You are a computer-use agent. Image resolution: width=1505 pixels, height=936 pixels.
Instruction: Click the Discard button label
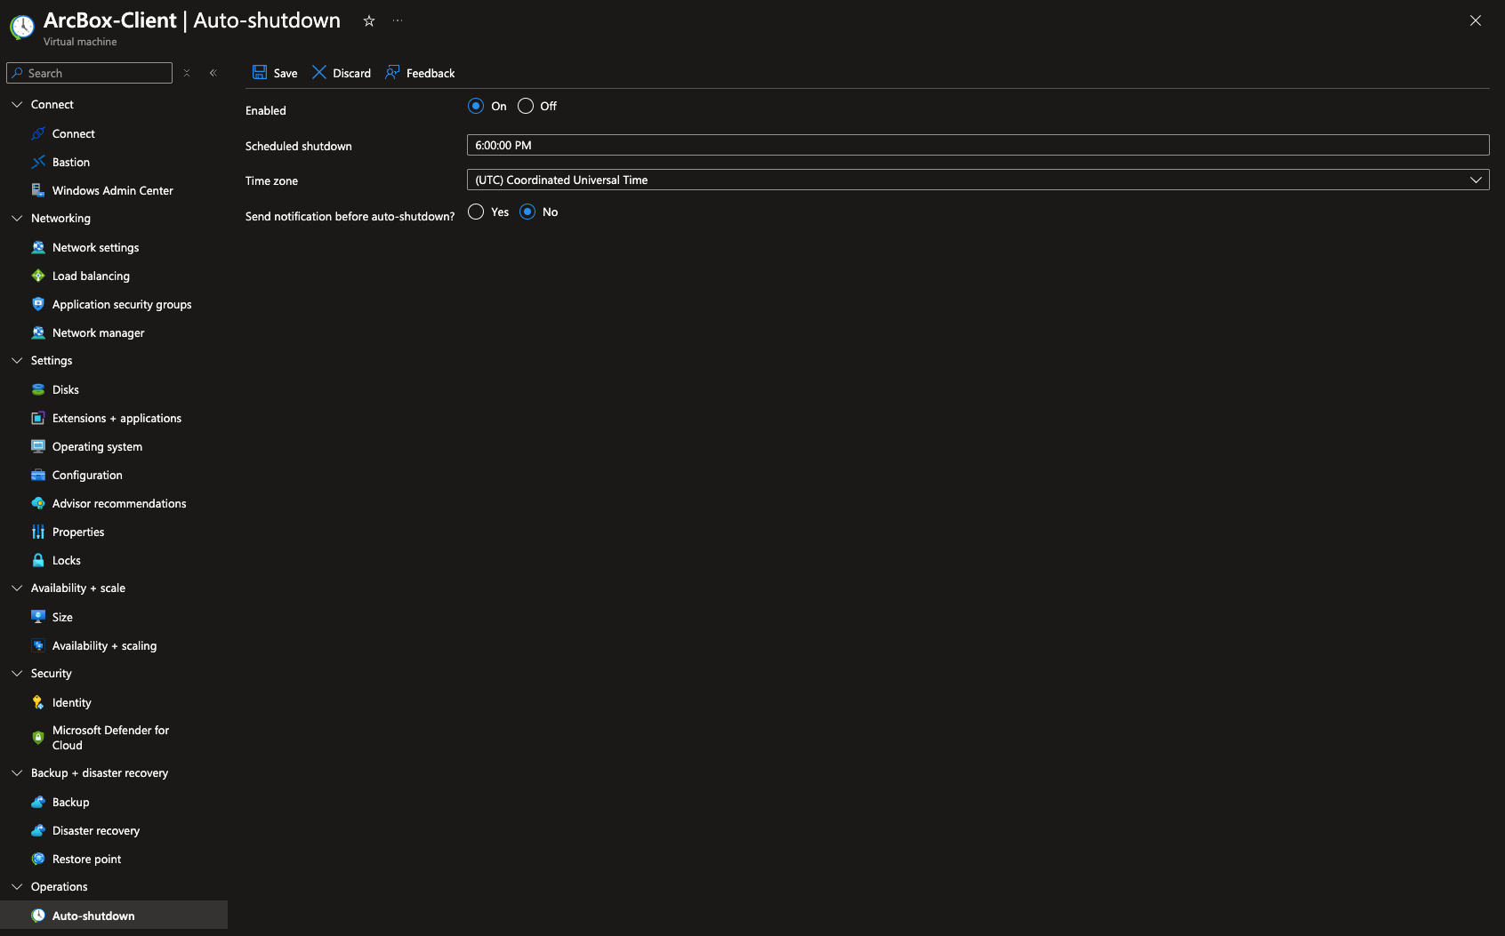[x=352, y=73]
